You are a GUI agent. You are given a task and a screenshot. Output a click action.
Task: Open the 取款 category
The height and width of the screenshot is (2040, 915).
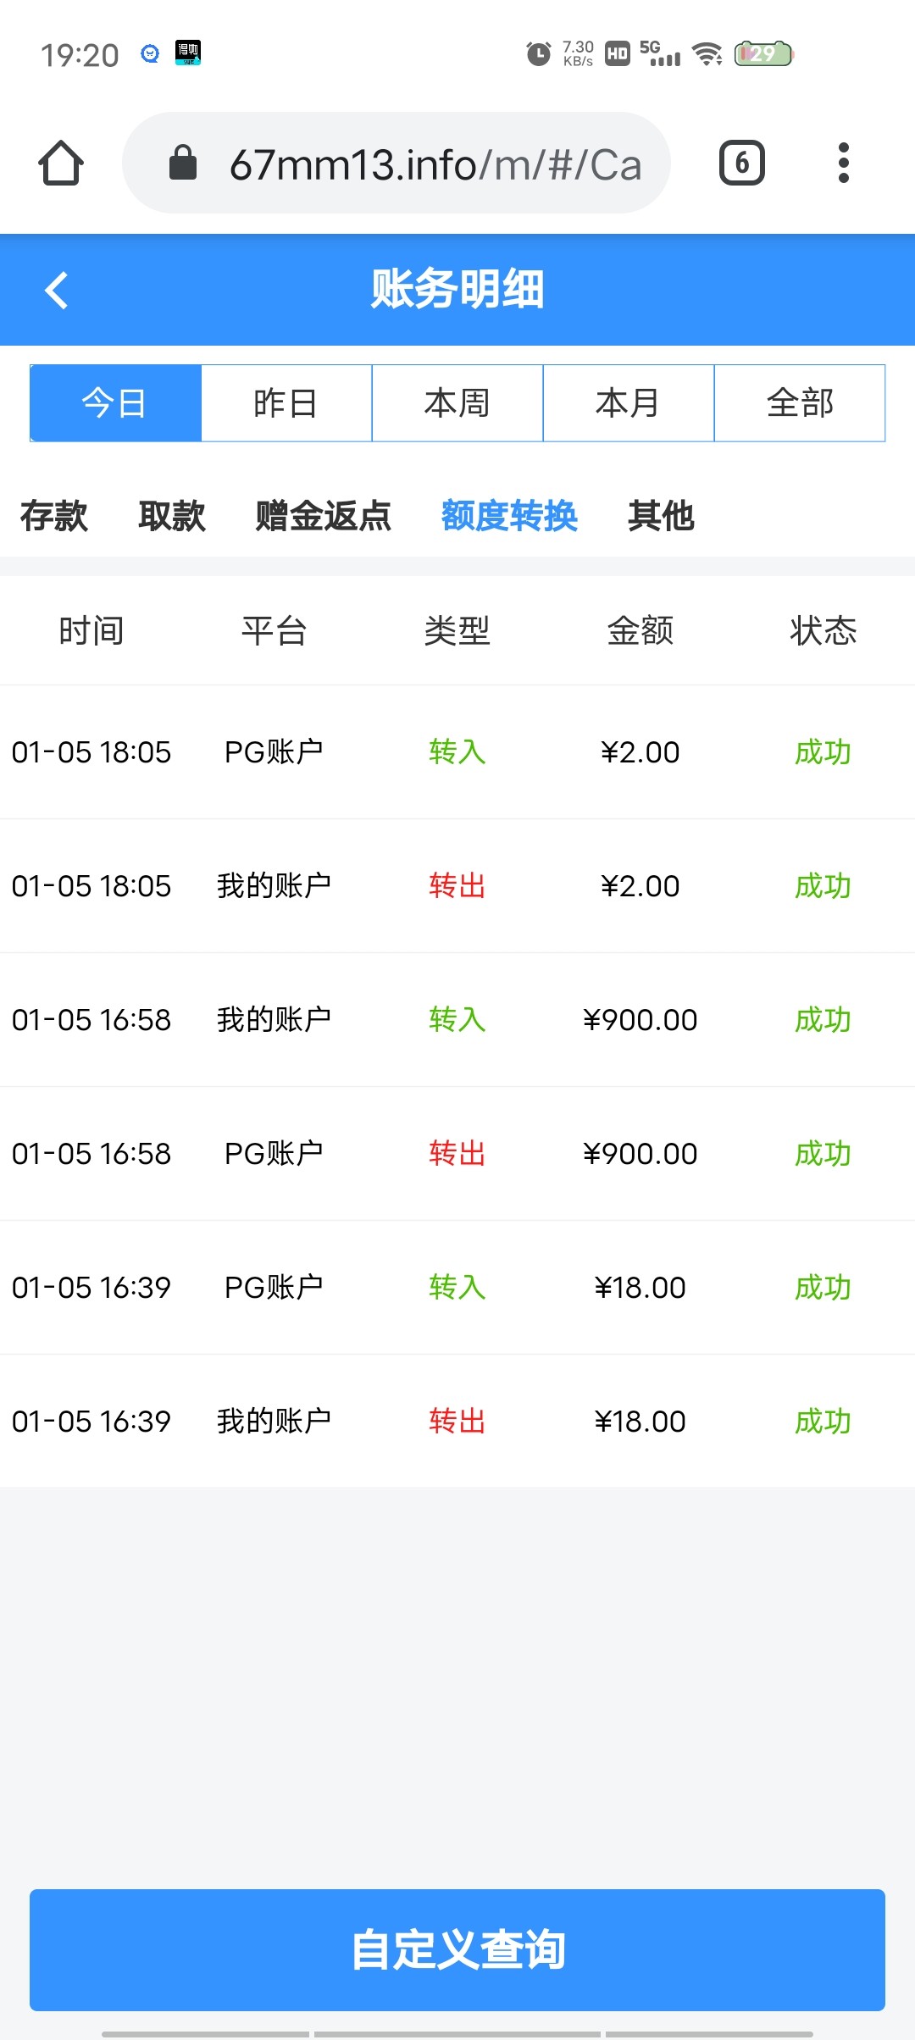172,516
